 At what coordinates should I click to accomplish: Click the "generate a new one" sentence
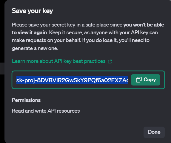point(35,49)
